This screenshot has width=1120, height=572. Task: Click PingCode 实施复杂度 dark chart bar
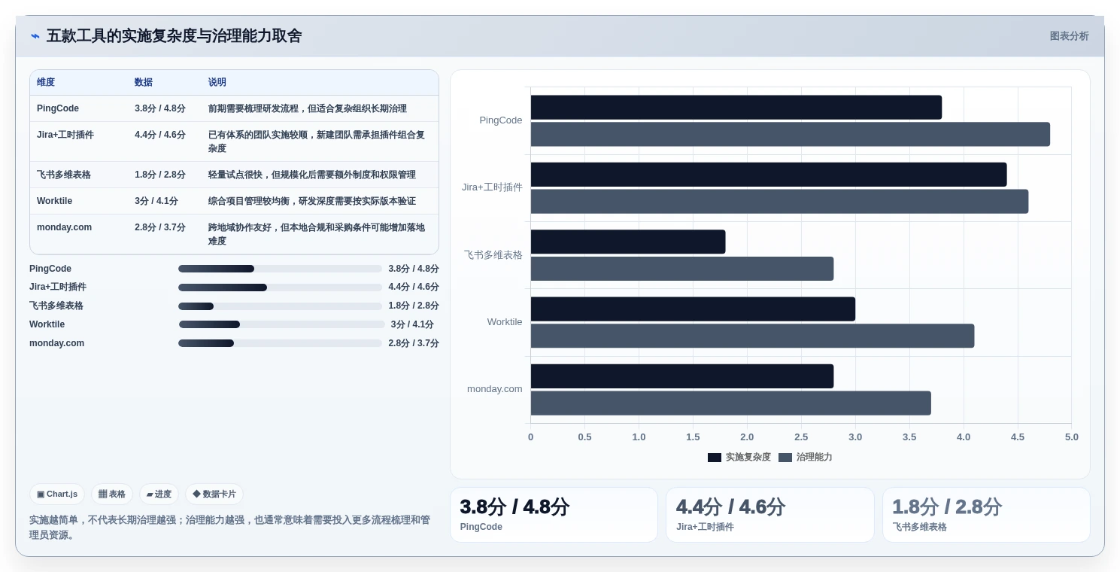tap(736, 107)
